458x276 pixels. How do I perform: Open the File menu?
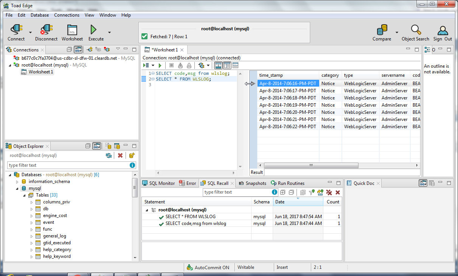click(x=9, y=15)
